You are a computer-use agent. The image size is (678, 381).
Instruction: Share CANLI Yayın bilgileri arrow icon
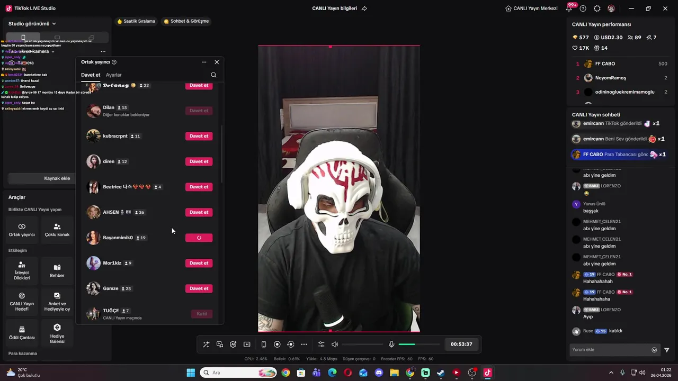pos(364,8)
